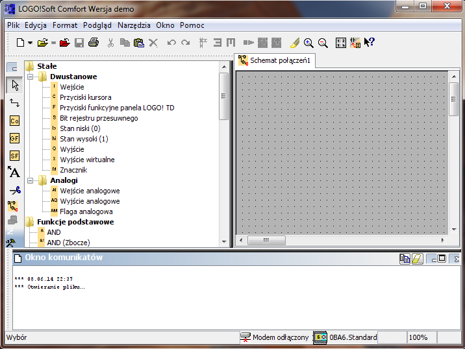Undo the last action

pyautogui.click(x=171, y=43)
